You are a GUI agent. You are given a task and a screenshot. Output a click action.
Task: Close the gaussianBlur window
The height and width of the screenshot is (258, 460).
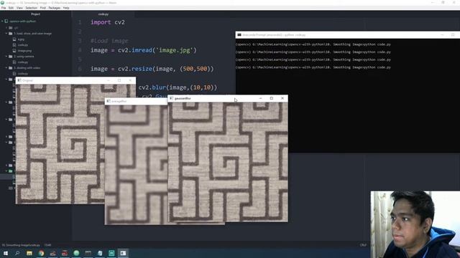click(x=282, y=98)
